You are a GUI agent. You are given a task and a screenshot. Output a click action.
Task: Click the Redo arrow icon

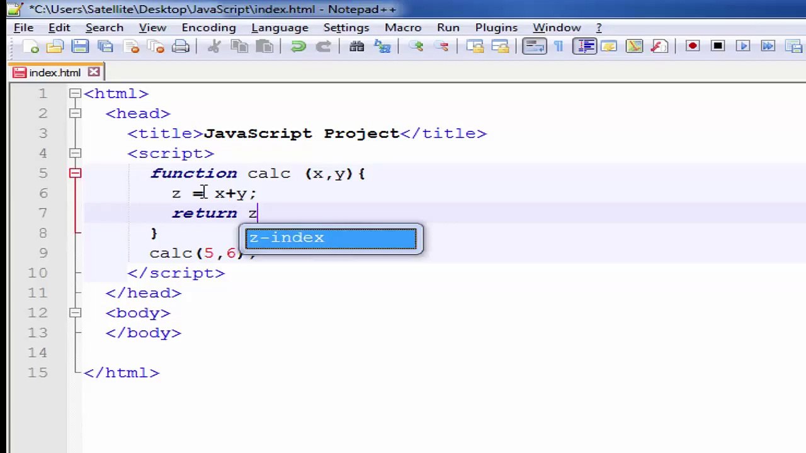point(323,47)
